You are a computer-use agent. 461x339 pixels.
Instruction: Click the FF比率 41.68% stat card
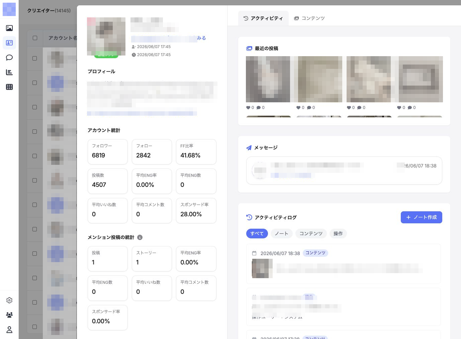196,152
